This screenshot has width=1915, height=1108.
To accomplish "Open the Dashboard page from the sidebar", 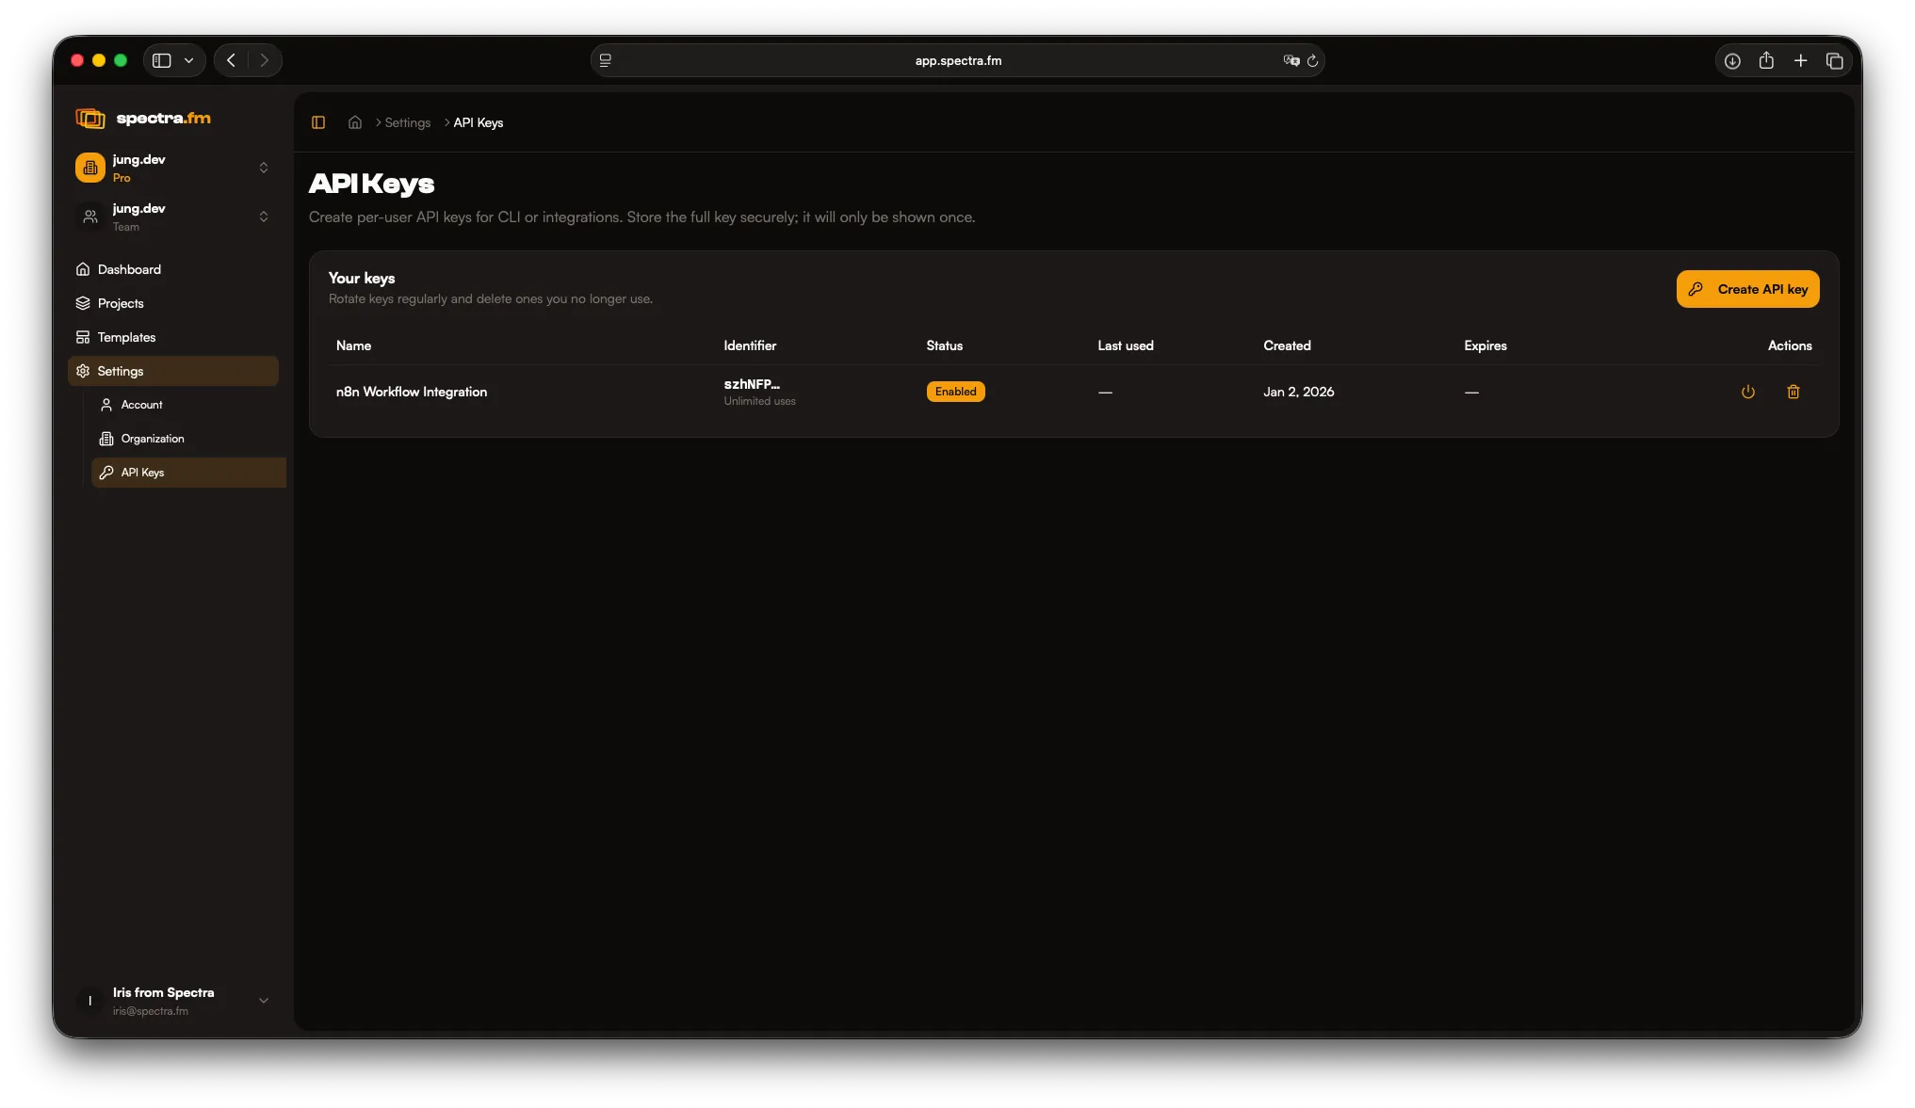I will (x=128, y=269).
